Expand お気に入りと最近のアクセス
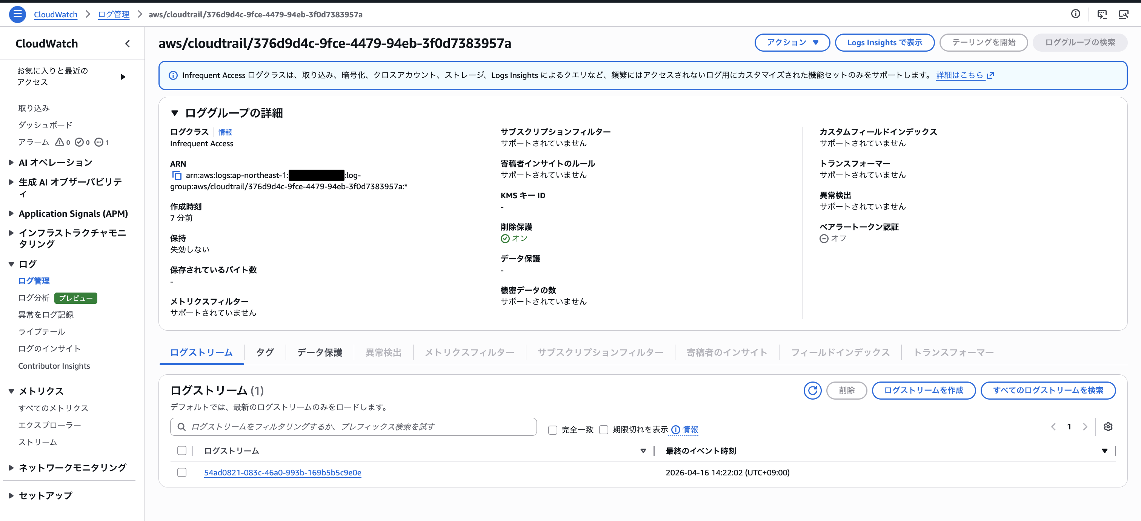The width and height of the screenshot is (1141, 521). pos(123,77)
